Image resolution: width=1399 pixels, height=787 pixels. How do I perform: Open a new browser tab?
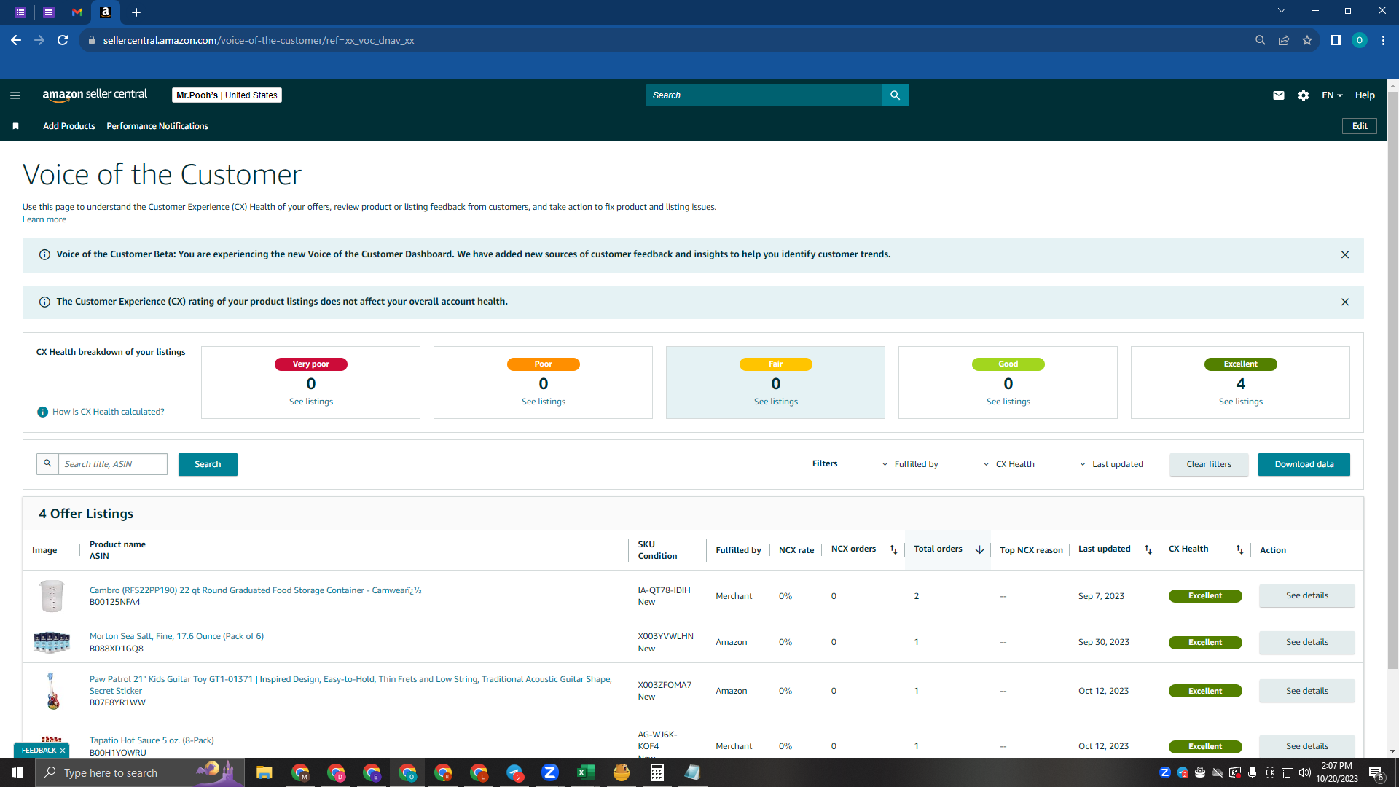click(x=136, y=12)
